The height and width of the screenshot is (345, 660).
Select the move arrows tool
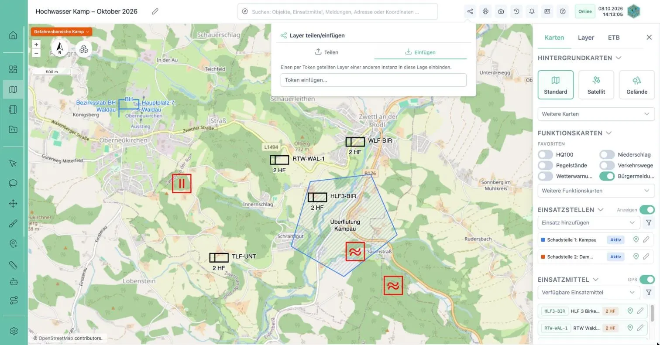pyautogui.click(x=13, y=203)
